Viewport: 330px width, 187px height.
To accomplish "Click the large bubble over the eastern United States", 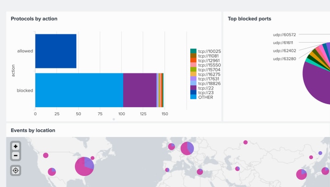I will tap(85, 166).
